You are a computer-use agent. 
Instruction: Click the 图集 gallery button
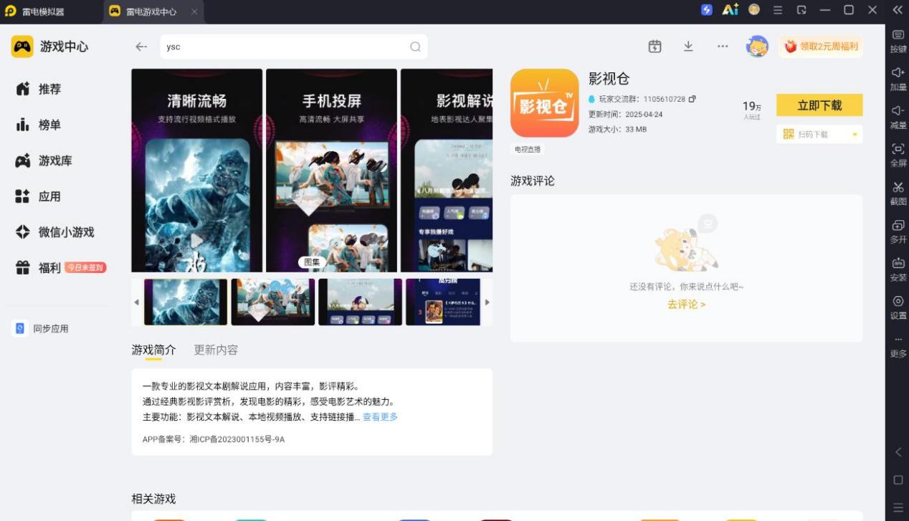click(x=312, y=262)
